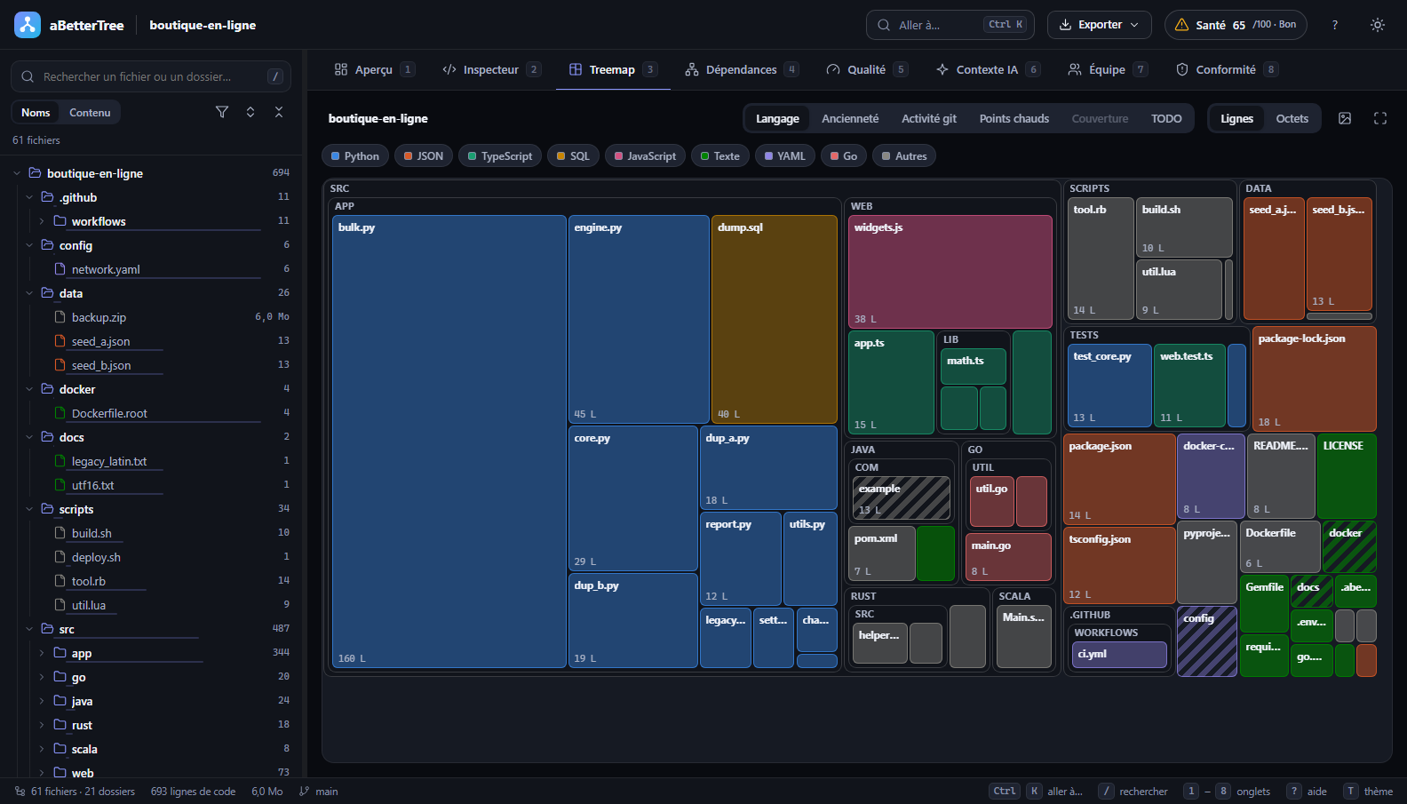Viewport: 1407px width, 804px height.
Task: Click the Python legend chip
Action: click(355, 156)
